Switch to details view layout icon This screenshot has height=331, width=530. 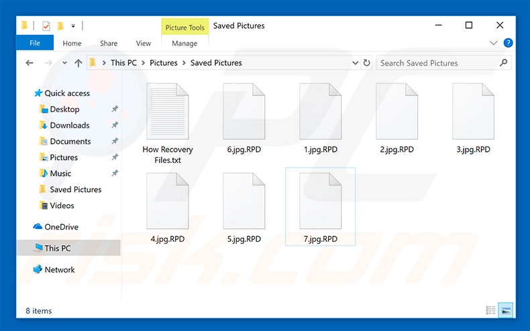(491, 310)
